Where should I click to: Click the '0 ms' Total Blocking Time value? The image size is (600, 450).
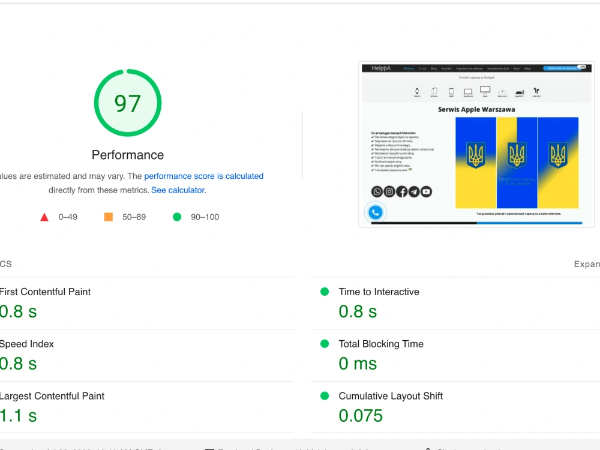pyautogui.click(x=358, y=364)
